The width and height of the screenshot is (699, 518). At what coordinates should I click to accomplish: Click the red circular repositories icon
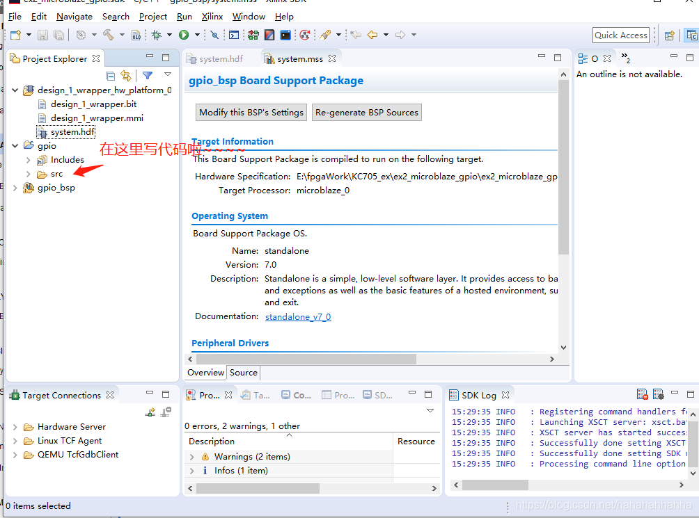[x=305, y=35]
